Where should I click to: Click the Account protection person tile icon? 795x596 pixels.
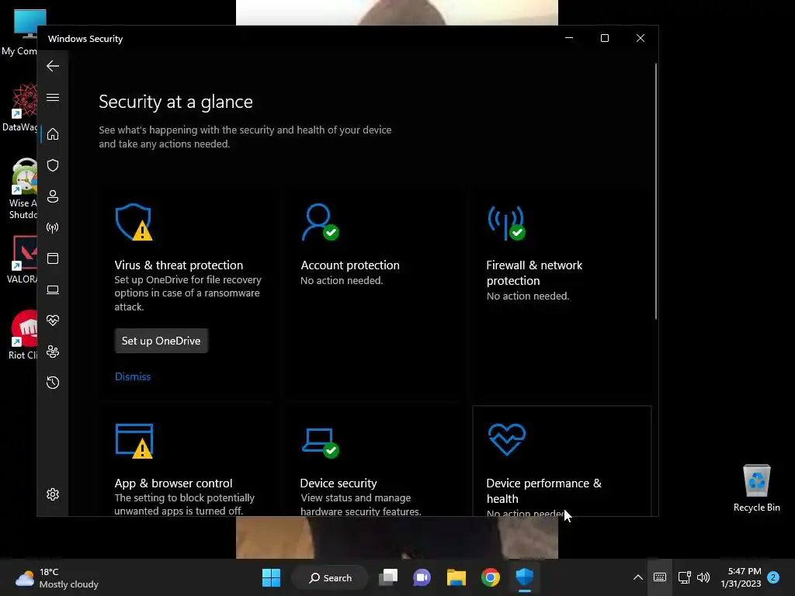click(321, 222)
